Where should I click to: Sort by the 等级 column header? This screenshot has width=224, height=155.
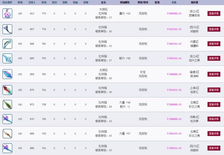tap(21, 2)
